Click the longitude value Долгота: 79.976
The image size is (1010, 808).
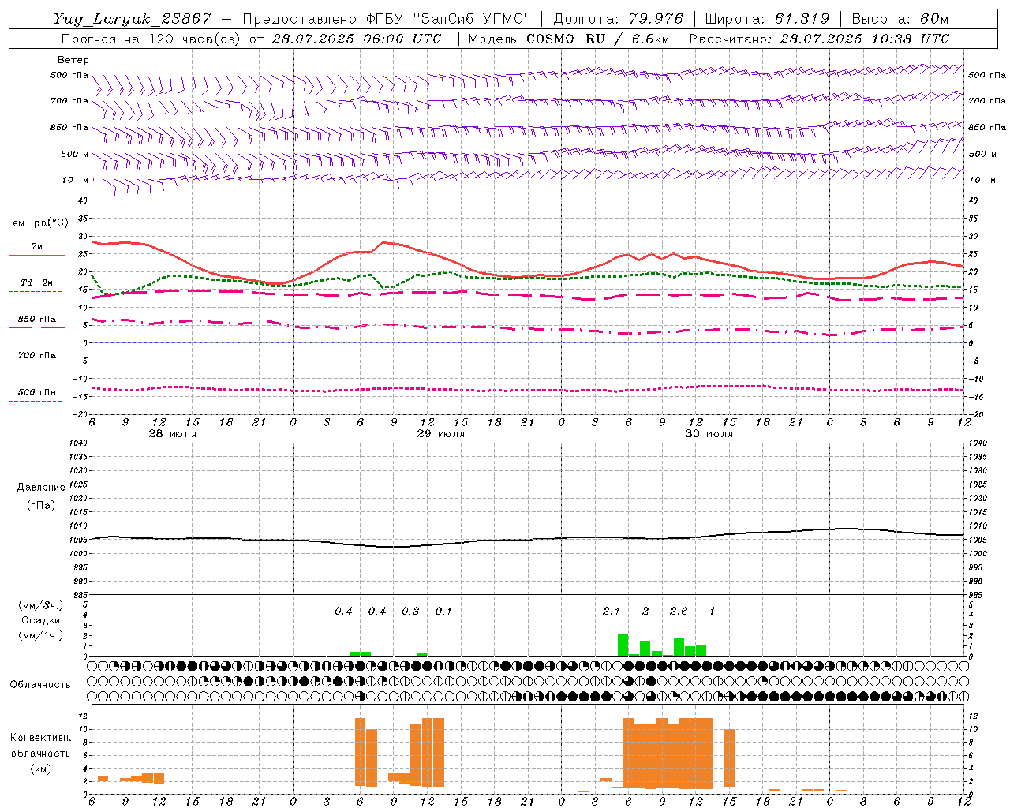[619, 19]
